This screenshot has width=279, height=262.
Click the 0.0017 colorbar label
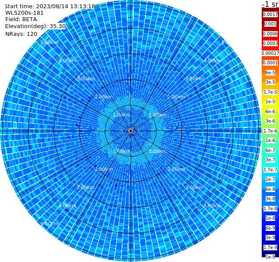[270, 14]
